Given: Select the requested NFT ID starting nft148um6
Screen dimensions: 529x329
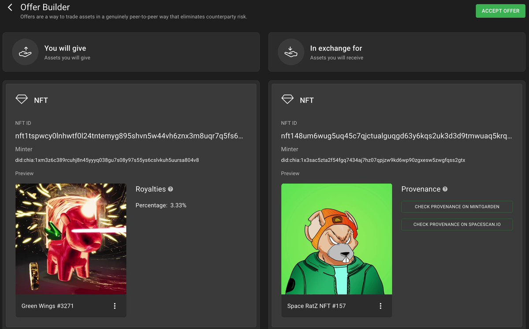Looking at the screenshot, I should [397, 136].
